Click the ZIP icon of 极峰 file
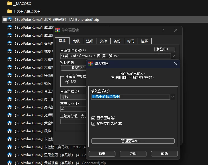Viewport: 208px width, 165px height. 10,131
